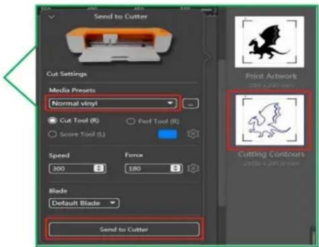
Task: Select the Cutting Contours dragon thumbnail
Action: tap(270, 120)
